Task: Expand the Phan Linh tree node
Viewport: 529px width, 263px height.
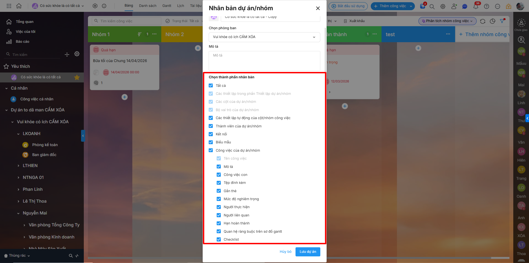Action: click(18, 189)
